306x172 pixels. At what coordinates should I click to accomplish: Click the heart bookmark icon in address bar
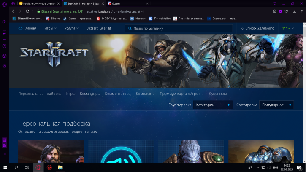(x=287, y=11)
